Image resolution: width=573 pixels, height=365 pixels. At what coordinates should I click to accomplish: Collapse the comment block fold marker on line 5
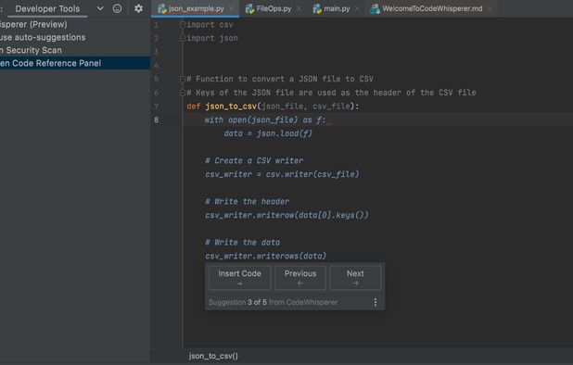point(183,79)
